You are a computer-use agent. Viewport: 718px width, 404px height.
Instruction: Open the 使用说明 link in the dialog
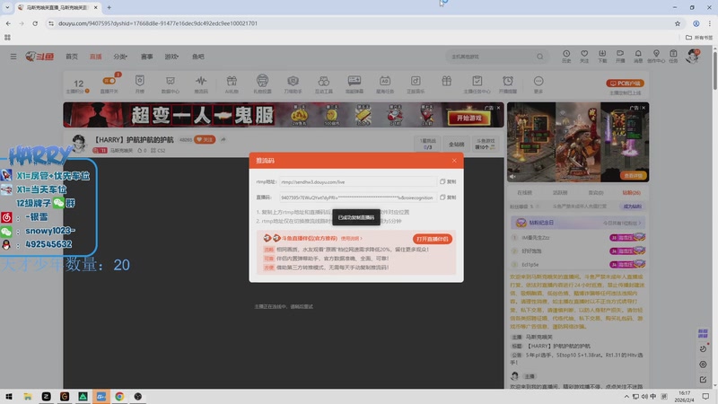pyautogui.click(x=351, y=238)
